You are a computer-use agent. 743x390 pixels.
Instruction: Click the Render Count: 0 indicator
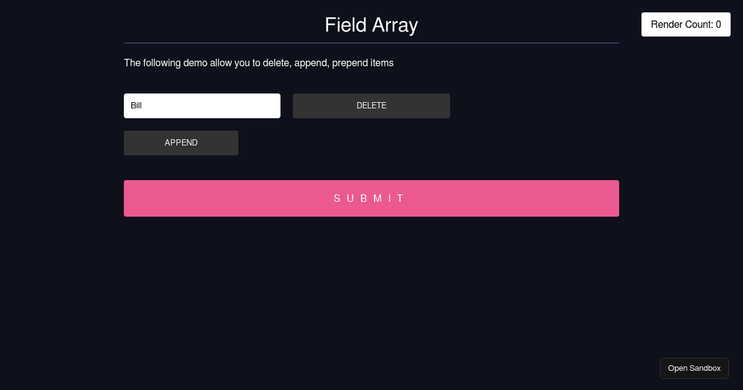tap(685, 25)
